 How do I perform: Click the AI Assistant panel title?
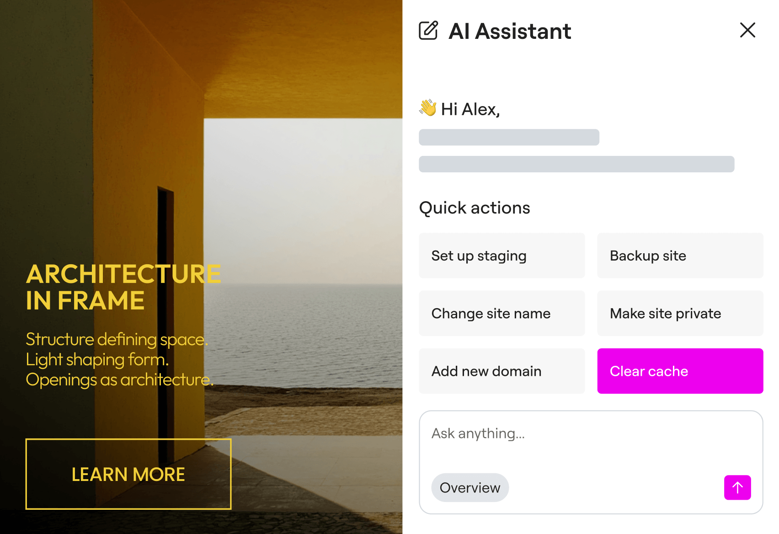(x=510, y=31)
